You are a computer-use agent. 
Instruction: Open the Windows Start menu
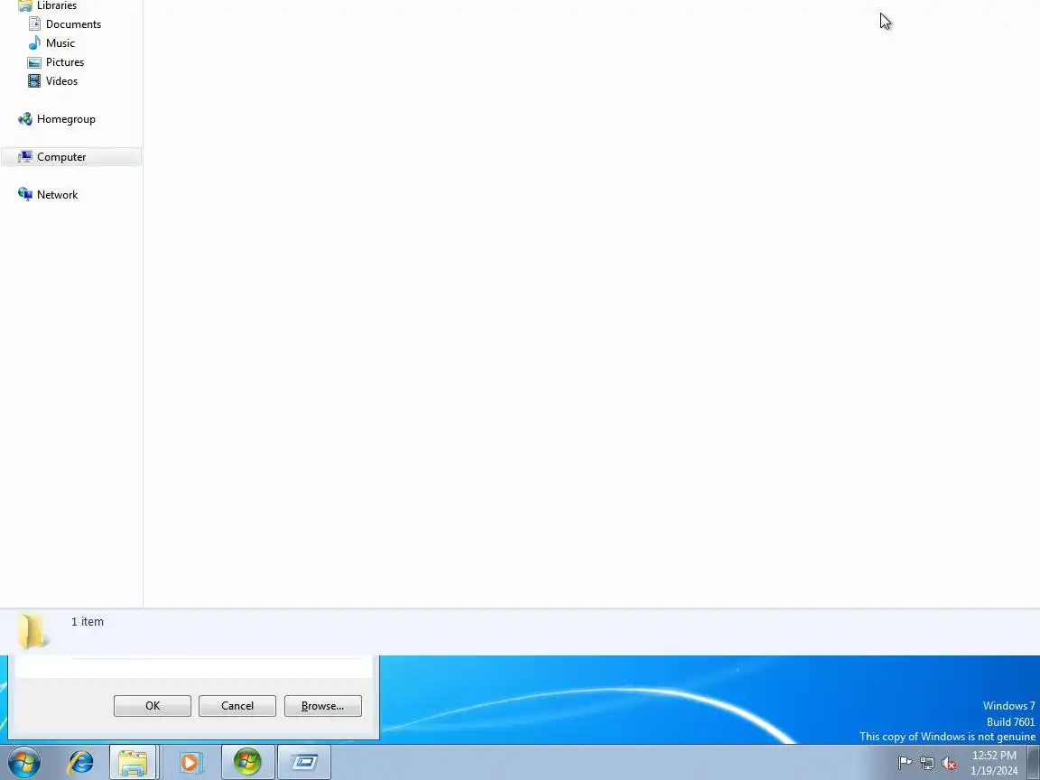tap(24, 762)
